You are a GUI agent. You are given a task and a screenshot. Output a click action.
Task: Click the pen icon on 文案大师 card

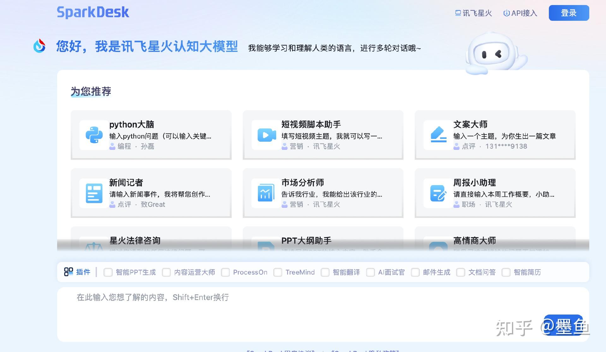438,135
